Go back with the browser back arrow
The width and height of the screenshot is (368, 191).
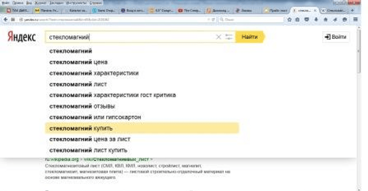pyautogui.click(x=6, y=20)
